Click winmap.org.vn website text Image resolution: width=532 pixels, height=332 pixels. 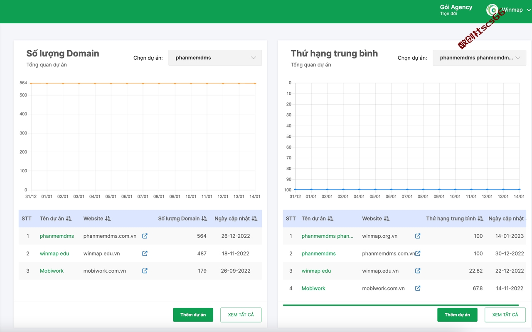click(x=379, y=236)
